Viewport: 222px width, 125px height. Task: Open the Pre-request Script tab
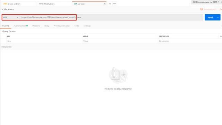pyautogui.click(x=62, y=26)
